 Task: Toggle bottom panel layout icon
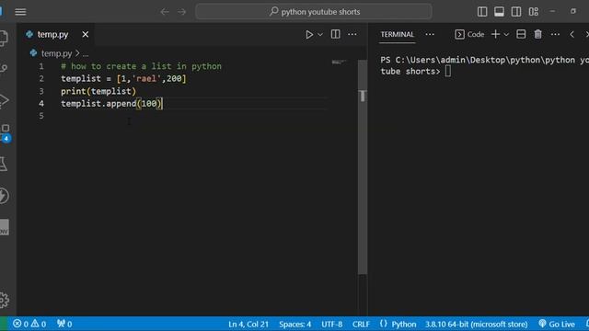[499, 12]
